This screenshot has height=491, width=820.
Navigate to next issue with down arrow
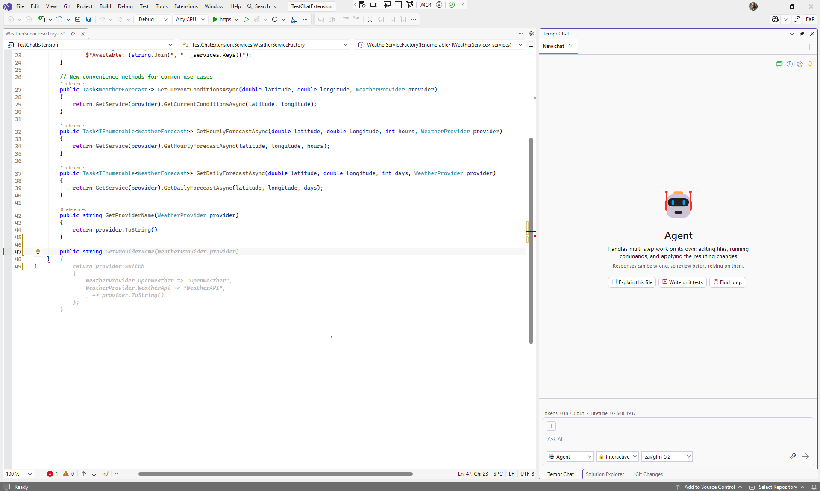[x=94, y=474]
